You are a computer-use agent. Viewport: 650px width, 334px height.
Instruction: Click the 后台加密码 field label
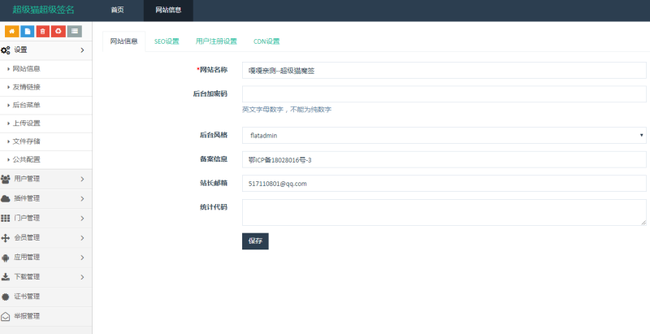pos(210,93)
